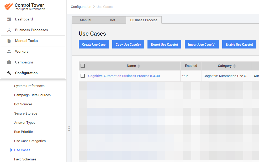The image size is (259, 162).
Task: Switch to the Bot tab
Action: (x=113, y=20)
